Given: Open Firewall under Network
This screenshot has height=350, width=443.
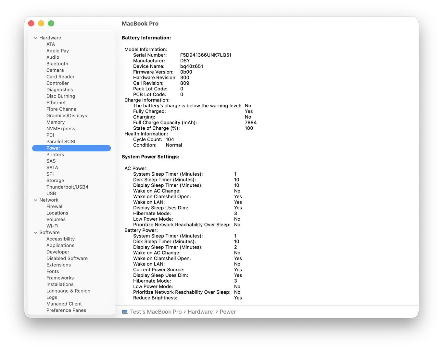Looking at the screenshot, I should pyautogui.click(x=55, y=206).
